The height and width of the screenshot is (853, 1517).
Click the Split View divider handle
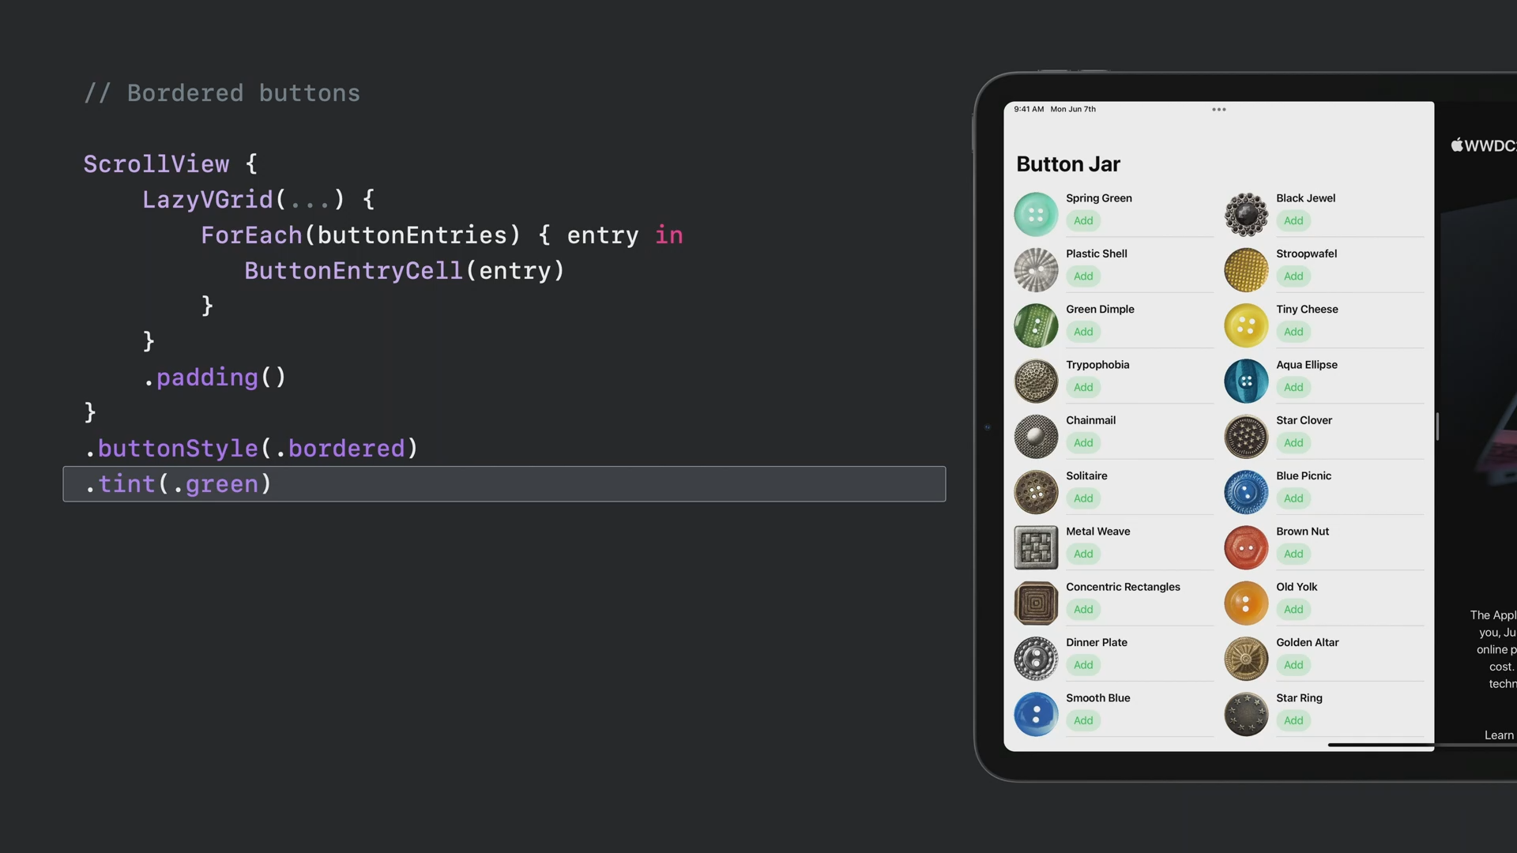1437,426
